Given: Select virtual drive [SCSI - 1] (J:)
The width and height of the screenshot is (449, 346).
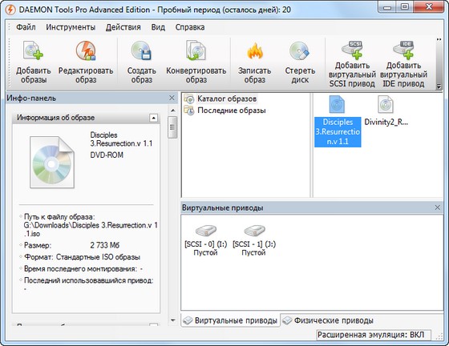Looking at the screenshot, I should click(x=254, y=240).
